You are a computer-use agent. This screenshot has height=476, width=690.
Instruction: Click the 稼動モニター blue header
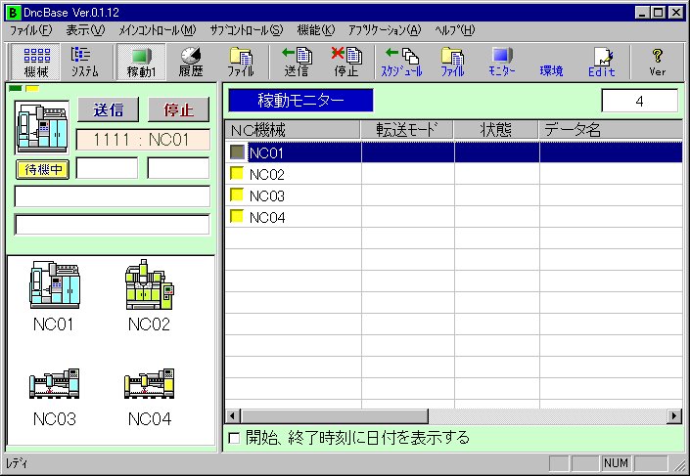[x=300, y=101]
